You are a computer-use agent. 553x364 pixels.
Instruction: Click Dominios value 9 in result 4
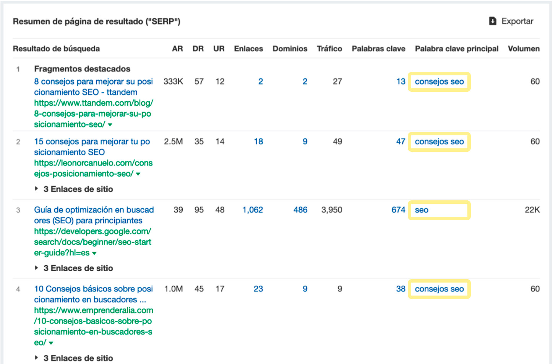[x=305, y=289]
